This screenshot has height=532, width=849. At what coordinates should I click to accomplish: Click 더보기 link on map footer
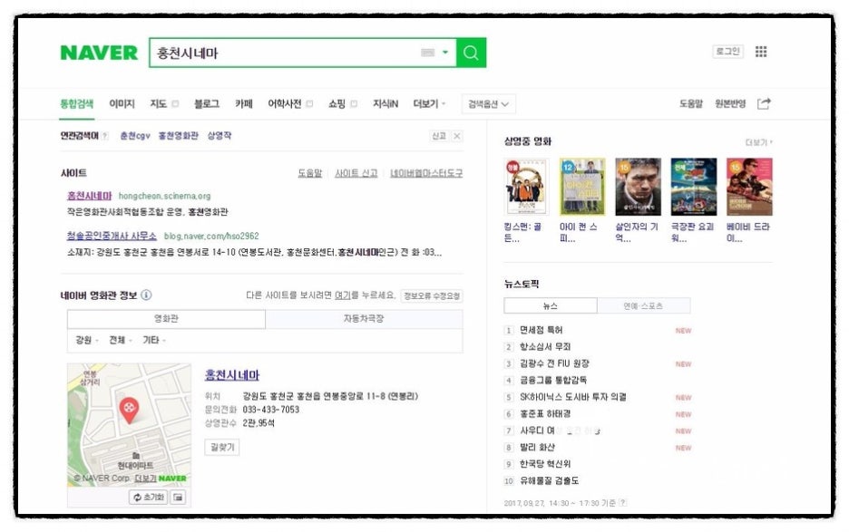coord(145,479)
